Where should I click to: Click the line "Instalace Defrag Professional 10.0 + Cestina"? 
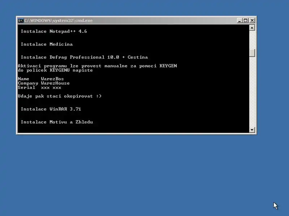84,57
